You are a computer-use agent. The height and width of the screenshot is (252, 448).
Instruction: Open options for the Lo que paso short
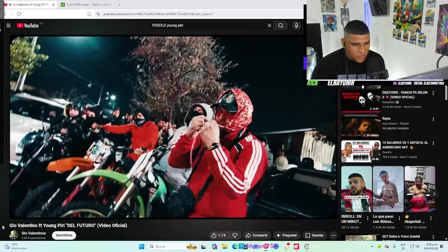[x=399, y=218]
